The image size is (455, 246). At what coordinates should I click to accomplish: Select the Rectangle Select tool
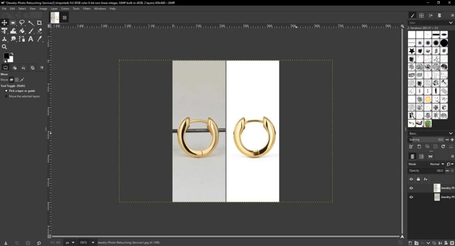pos(13,23)
